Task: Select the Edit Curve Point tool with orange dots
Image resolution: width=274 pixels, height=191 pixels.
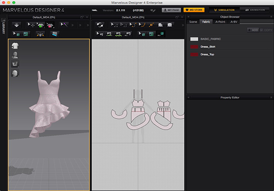Action: click(x=142, y=25)
